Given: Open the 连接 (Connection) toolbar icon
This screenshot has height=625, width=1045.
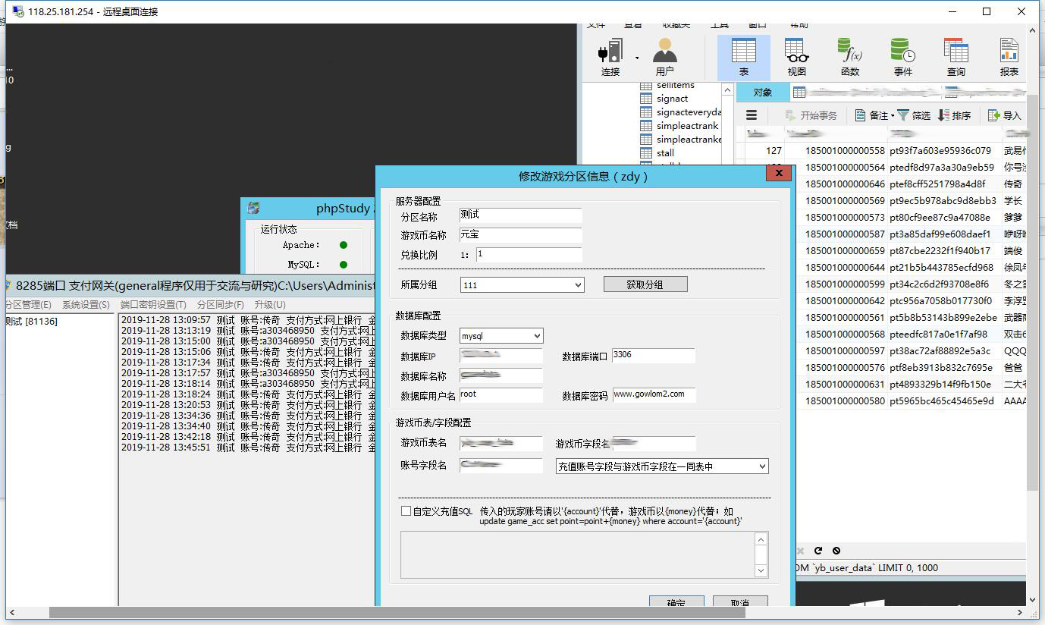Looking at the screenshot, I should [x=610, y=57].
